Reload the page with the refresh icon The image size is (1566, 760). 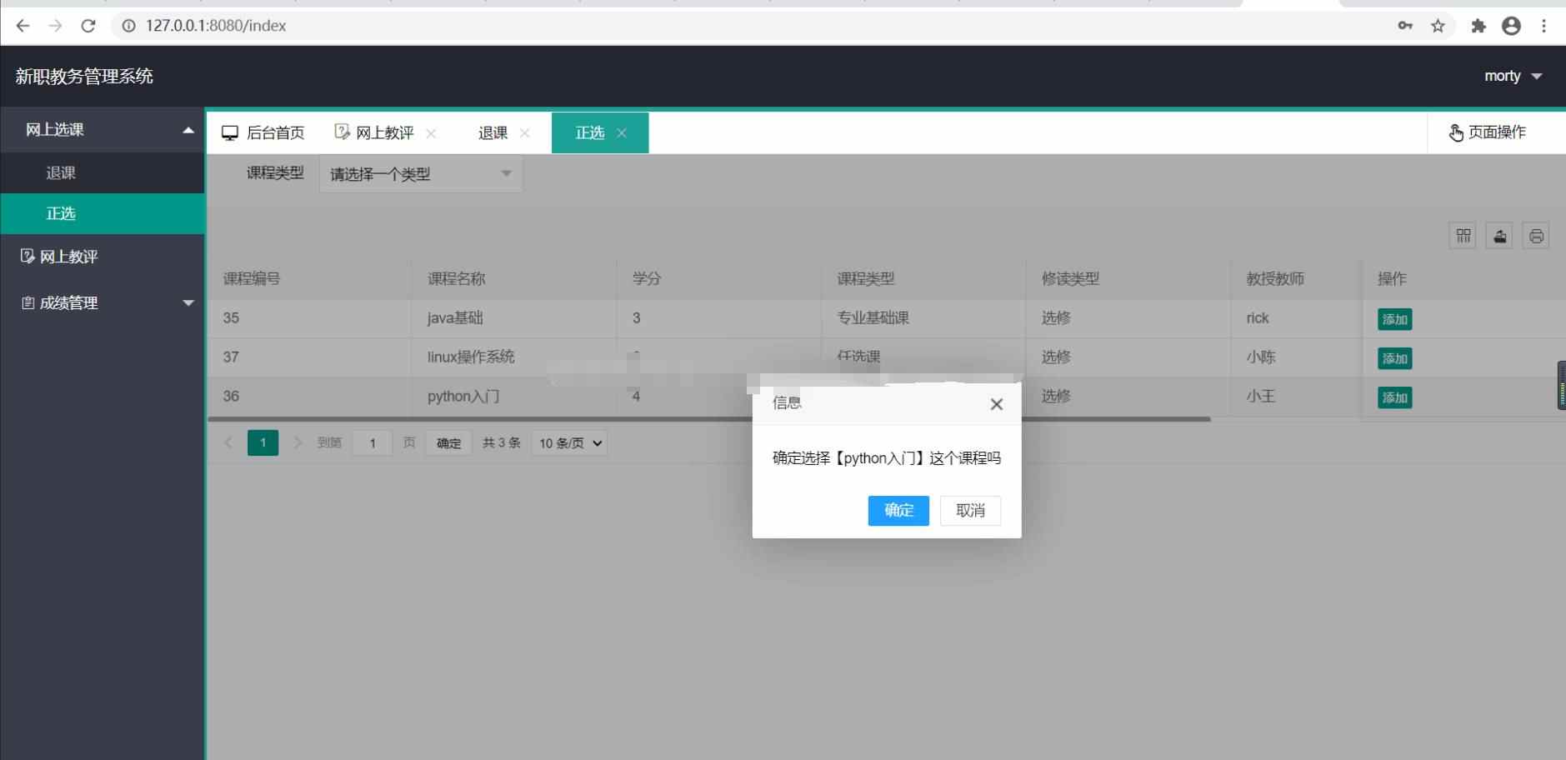tap(88, 26)
